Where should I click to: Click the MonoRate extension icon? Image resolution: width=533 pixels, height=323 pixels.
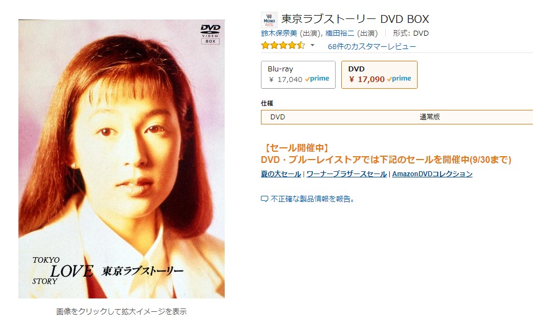point(269,20)
